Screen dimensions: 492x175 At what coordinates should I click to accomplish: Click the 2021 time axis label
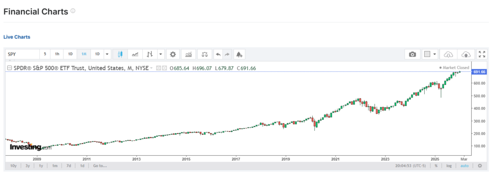pyautogui.click(x=335, y=159)
